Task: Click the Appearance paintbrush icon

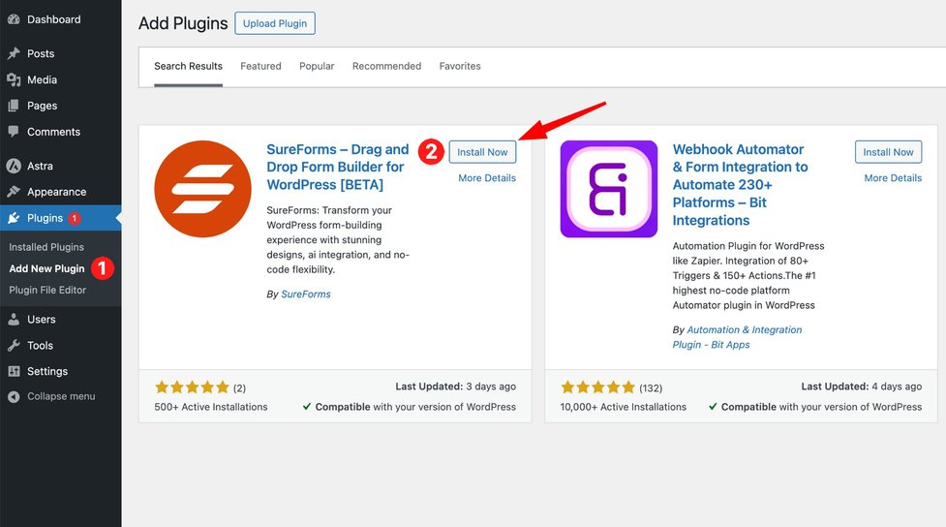Action: 14,192
